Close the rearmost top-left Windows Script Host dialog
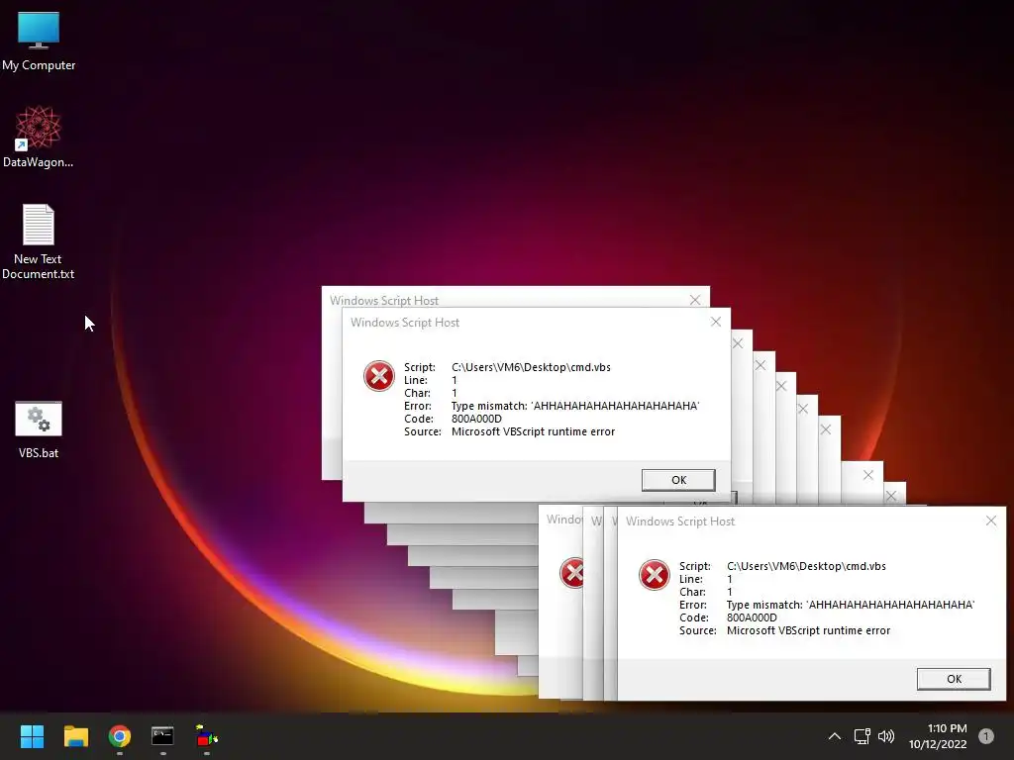The image size is (1014, 760). coord(695,300)
